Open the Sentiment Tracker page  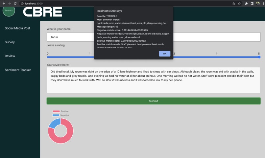click(18, 70)
